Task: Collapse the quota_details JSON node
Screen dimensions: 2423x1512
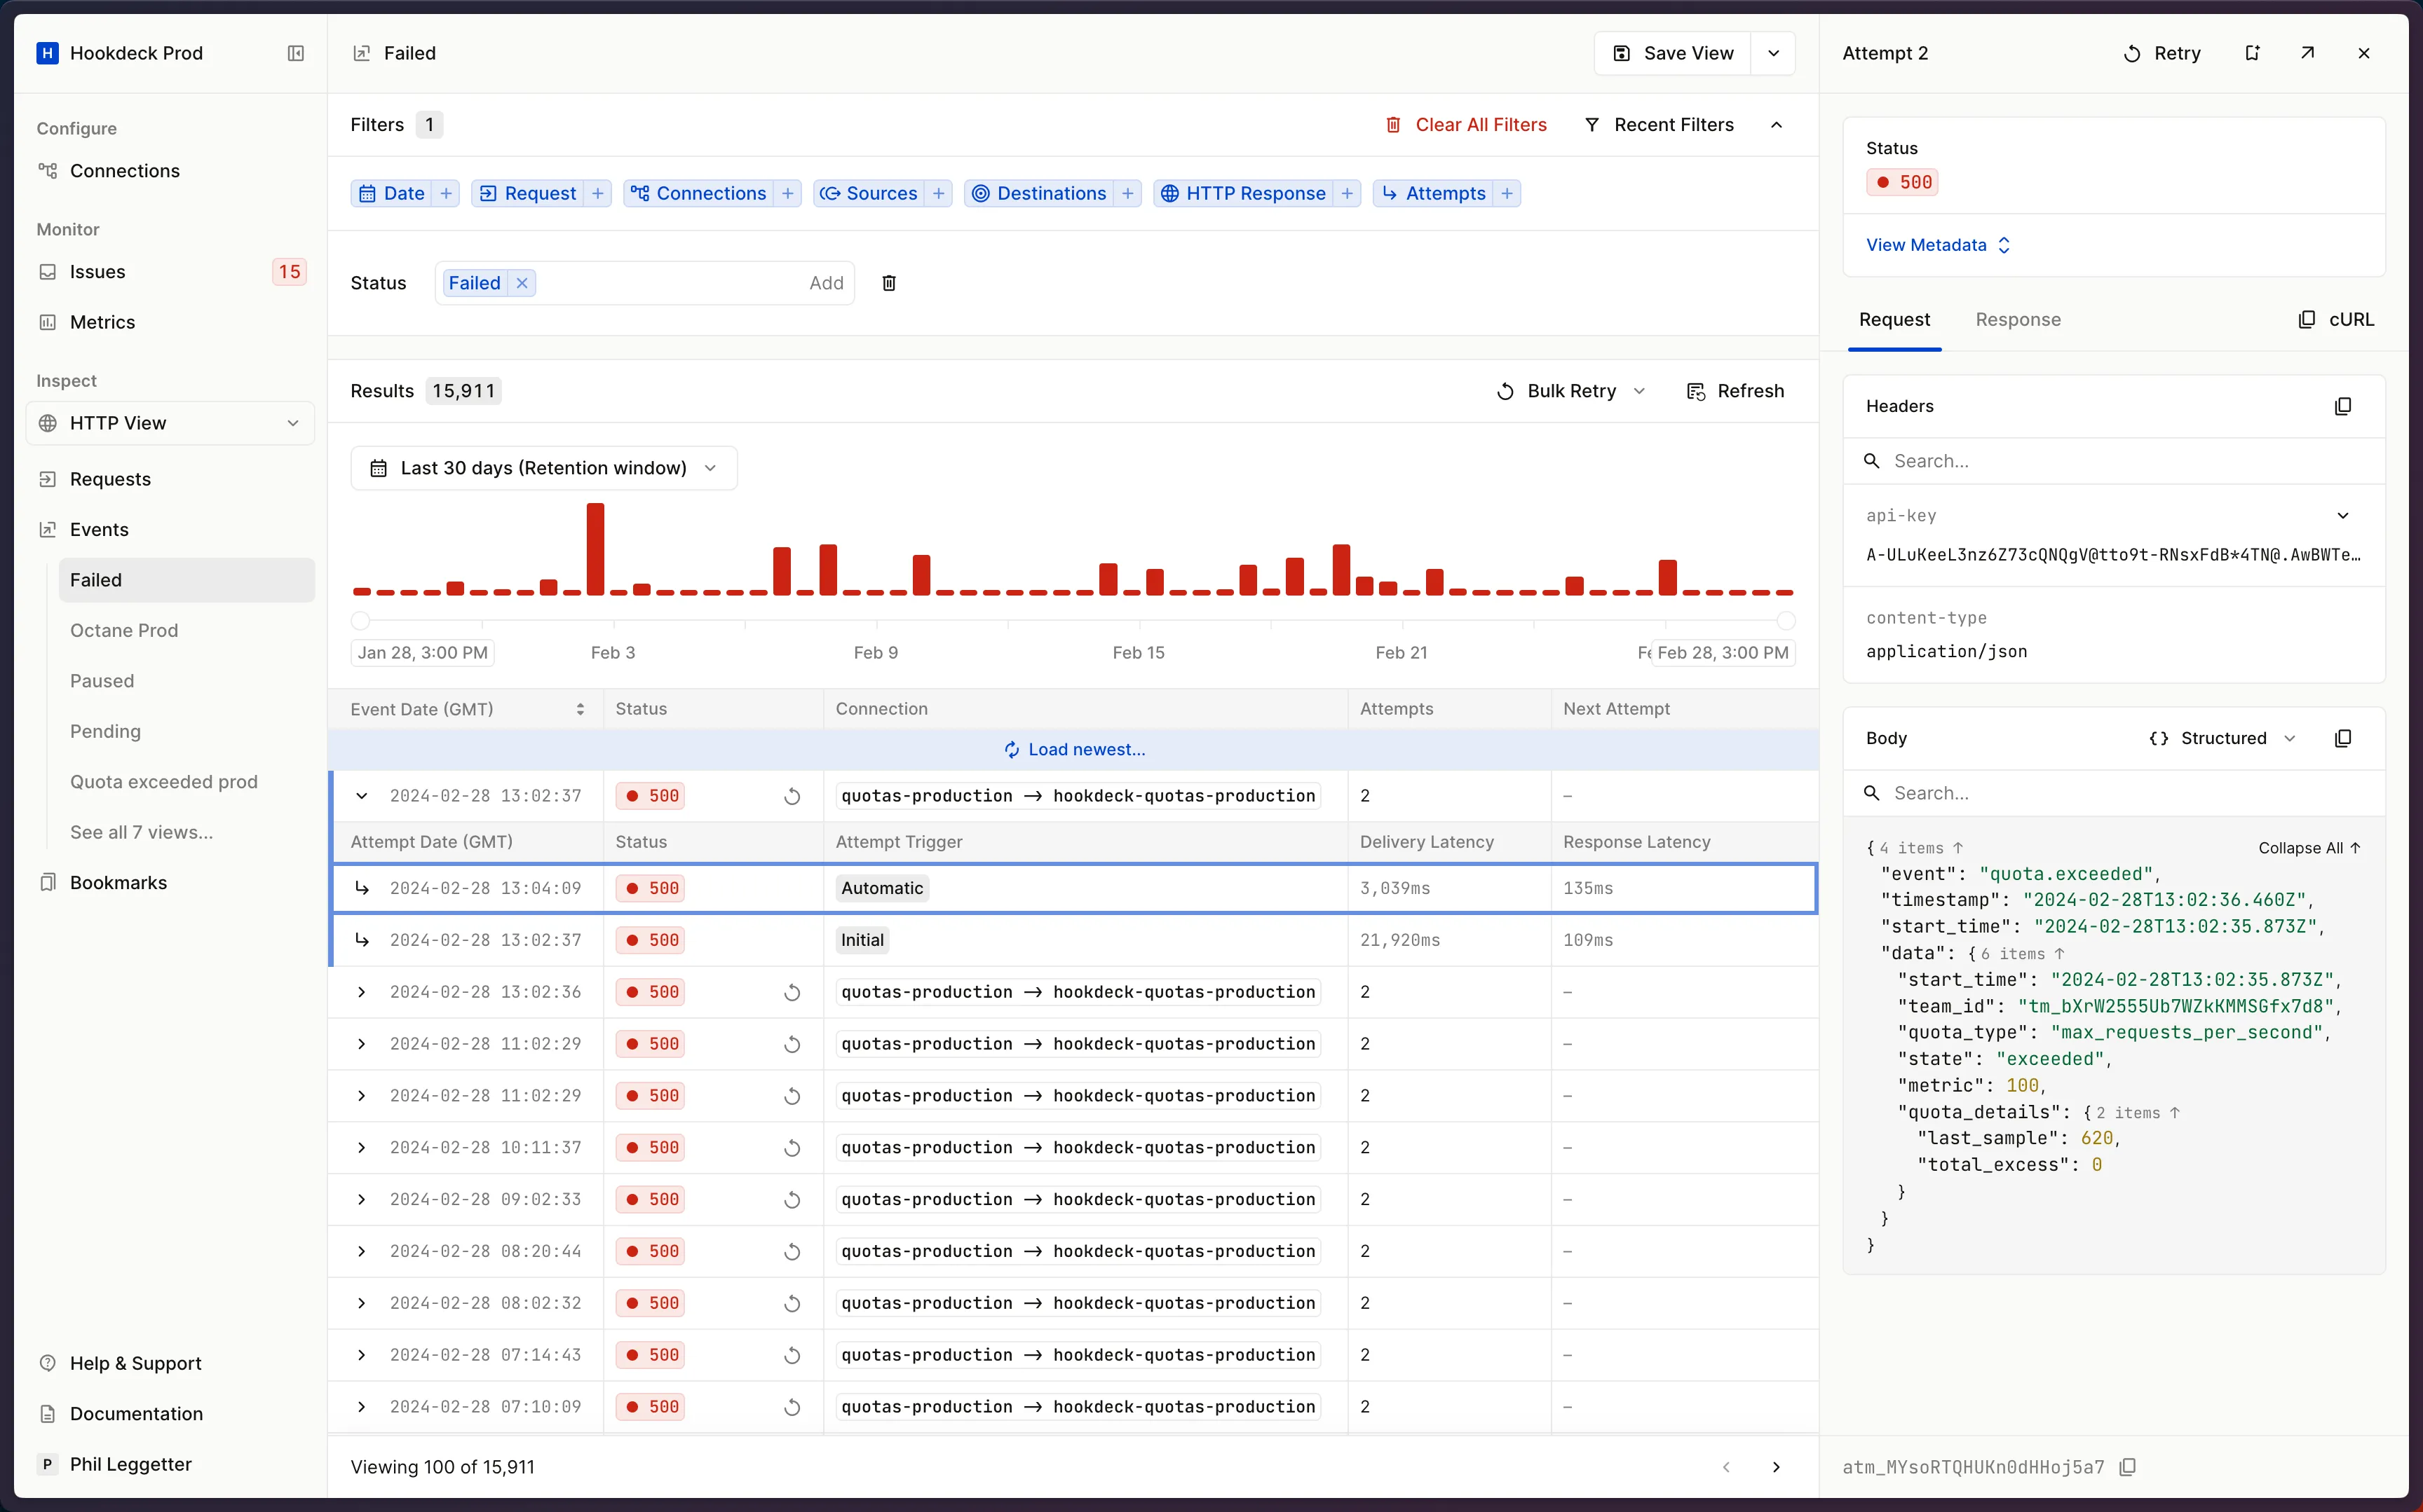Action: tap(2174, 1112)
